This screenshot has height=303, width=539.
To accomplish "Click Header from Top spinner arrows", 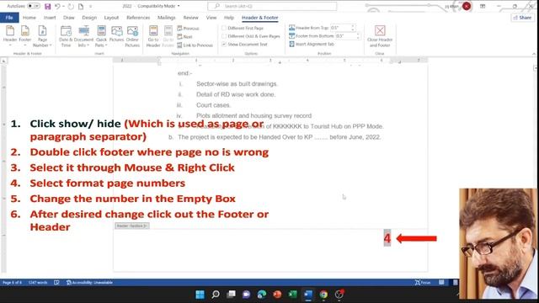I will [x=353, y=28].
